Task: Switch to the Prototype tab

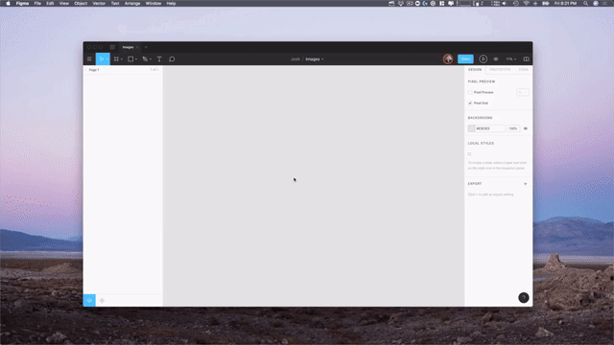Action: [500, 70]
